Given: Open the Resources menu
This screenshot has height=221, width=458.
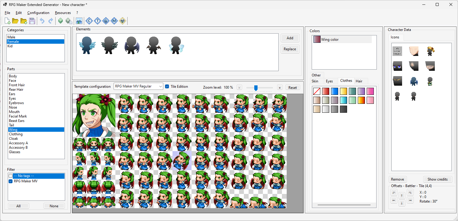Looking at the screenshot, I should 63,13.
